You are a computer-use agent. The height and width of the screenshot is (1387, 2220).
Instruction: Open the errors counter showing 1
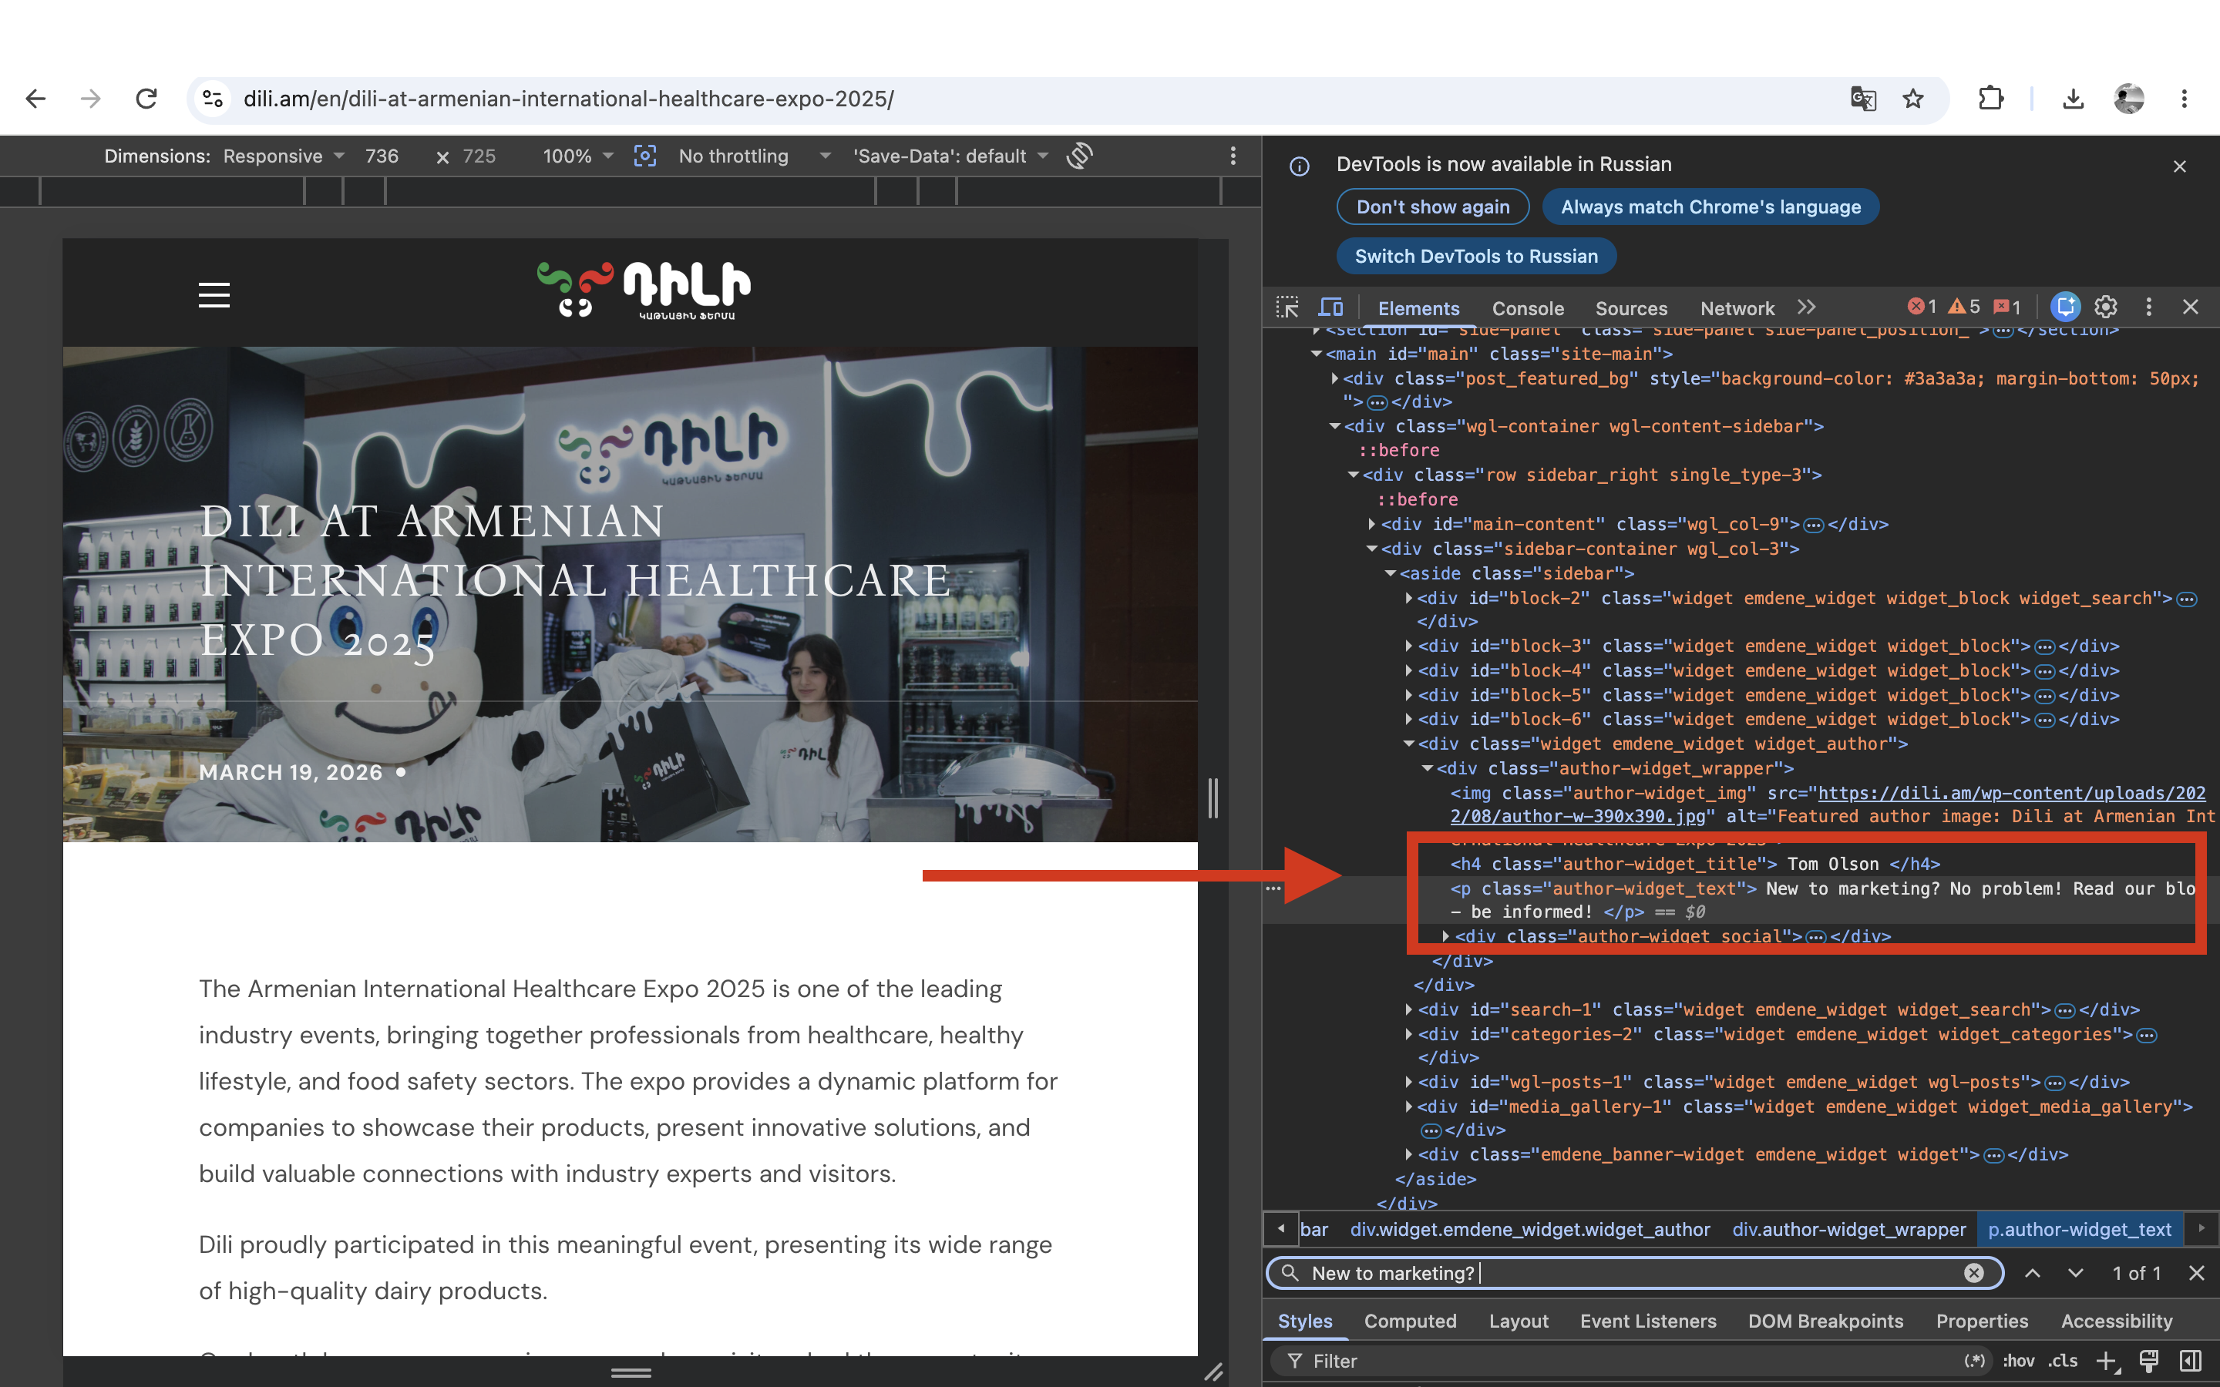point(1922,307)
